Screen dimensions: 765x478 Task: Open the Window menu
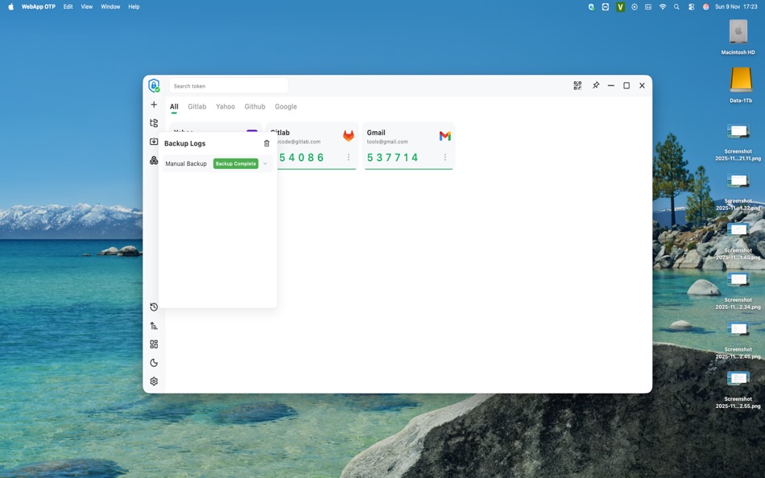(110, 6)
